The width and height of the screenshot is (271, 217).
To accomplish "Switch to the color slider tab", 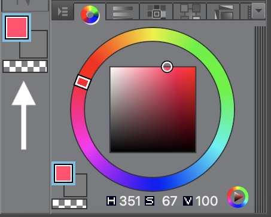I will (x=123, y=11).
